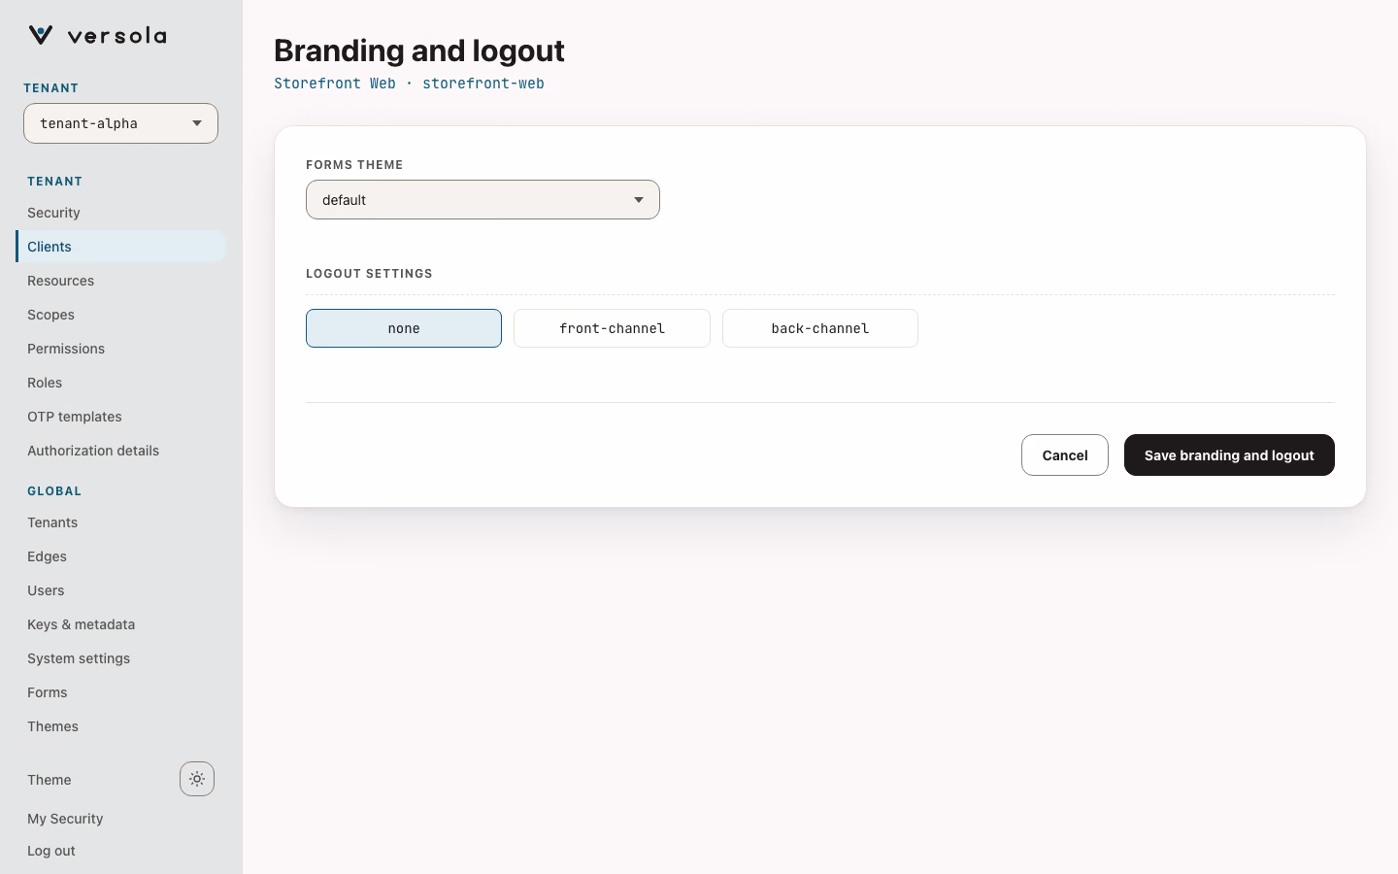Click the versola brand name
The height and width of the screenshot is (874, 1398).
point(117,36)
